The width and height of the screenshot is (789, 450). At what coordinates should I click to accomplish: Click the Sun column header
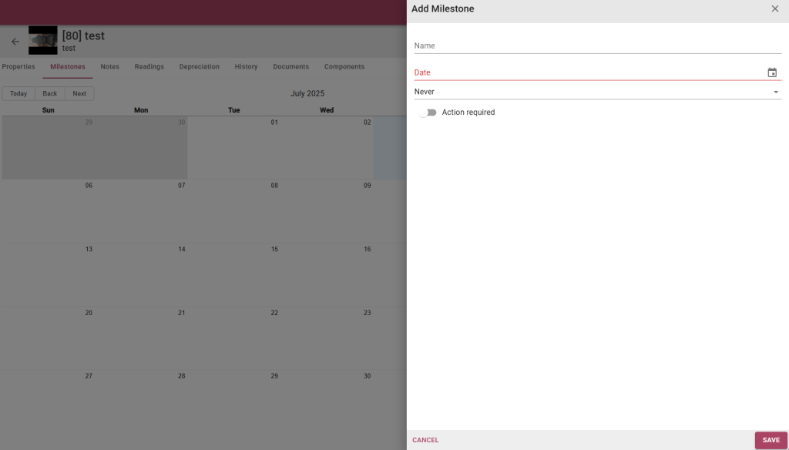(49, 110)
